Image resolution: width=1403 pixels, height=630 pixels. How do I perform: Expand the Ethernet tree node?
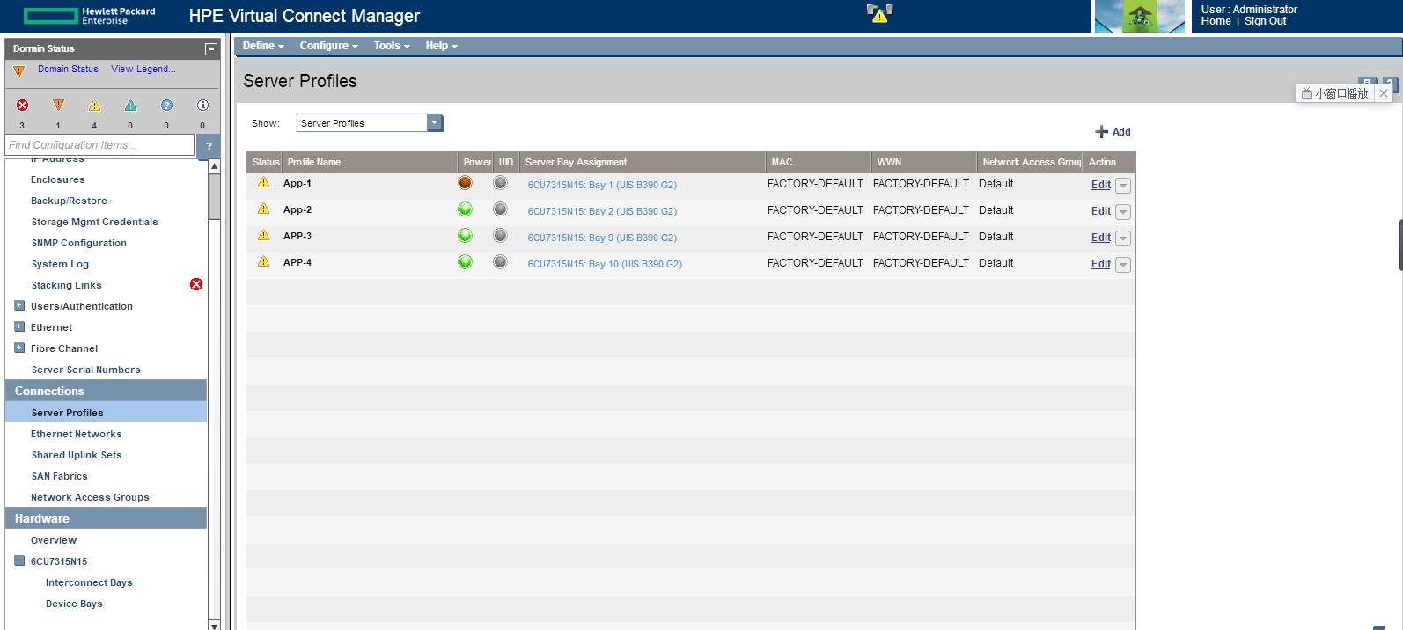coord(19,326)
